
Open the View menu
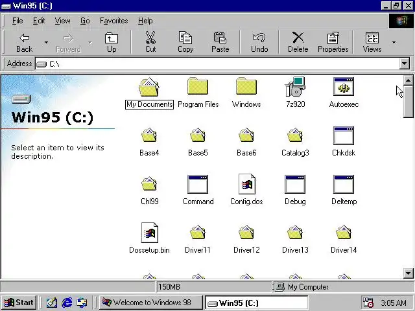pos(62,21)
